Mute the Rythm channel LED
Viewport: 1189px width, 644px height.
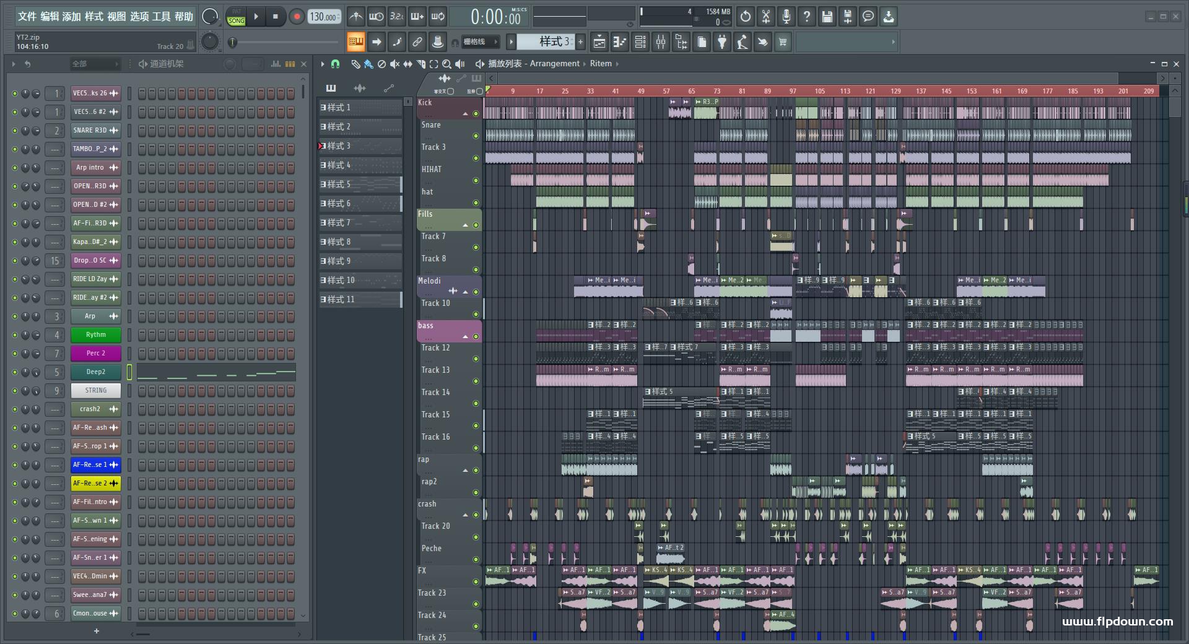15,335
